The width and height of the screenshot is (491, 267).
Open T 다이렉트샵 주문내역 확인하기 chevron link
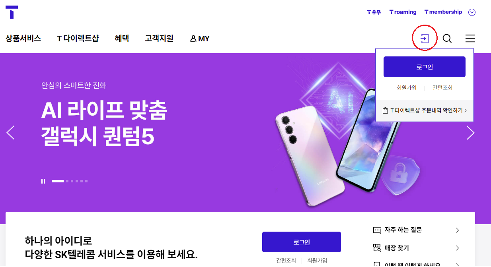tap(425, 111)
